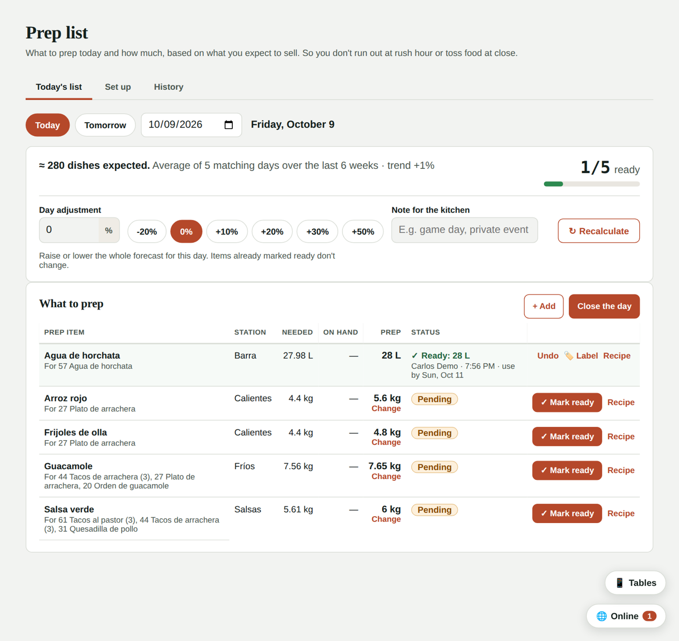Click the 'Salsas' station cell
Image resolution: width=679 pixels, height=641 pixels.
coord(247,510)
